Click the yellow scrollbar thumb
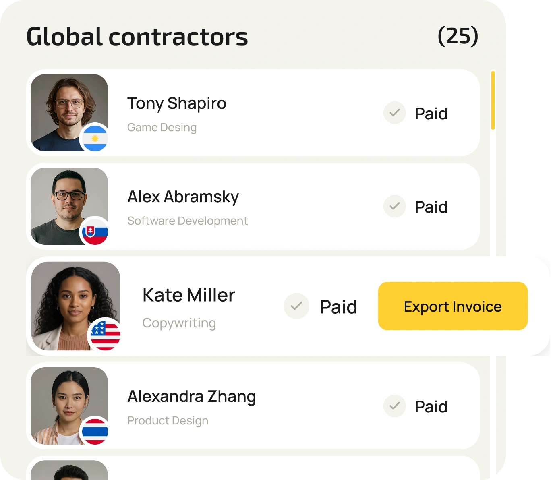The height and width of the screenshot is (480, 551). click(x=493, y=100)
